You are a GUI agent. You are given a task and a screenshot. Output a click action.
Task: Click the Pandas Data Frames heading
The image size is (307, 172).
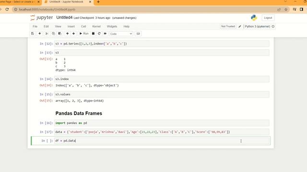(79, 113)
